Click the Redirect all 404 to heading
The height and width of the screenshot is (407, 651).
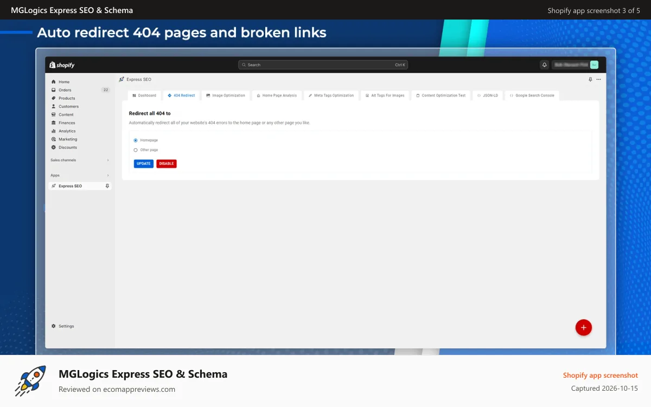click(x=150, y=113)
